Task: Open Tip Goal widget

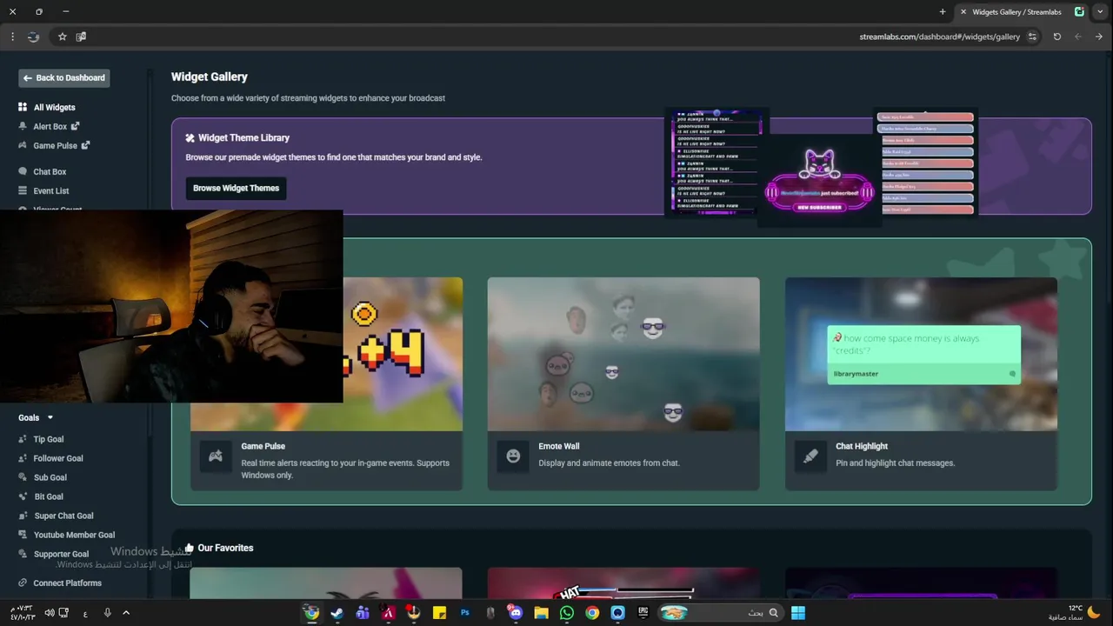Action: click(48, 440)
